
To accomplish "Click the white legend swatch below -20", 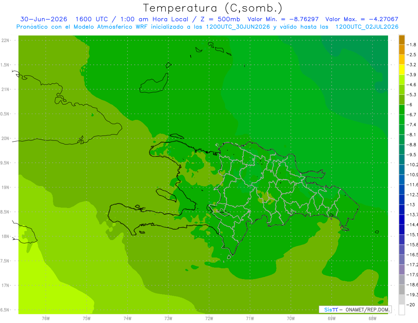I will (x=402, y=309).
